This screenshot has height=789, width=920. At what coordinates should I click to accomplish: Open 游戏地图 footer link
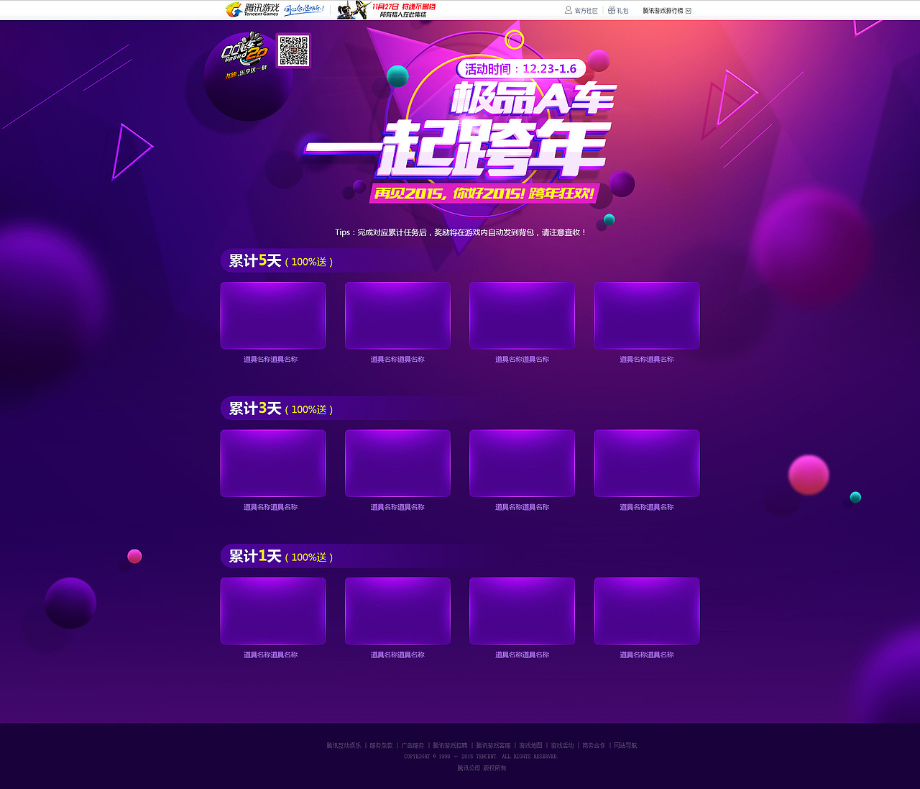click(530, 746)
